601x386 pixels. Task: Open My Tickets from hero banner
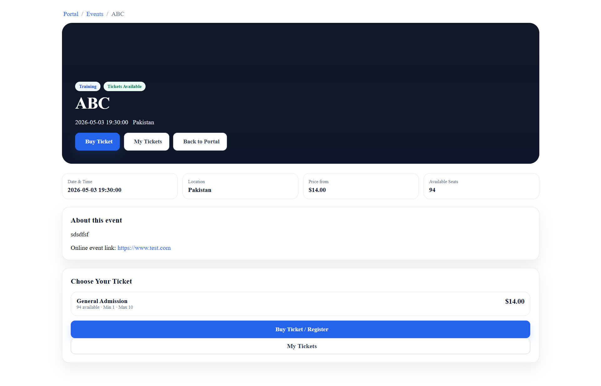(x=146, y=142)
